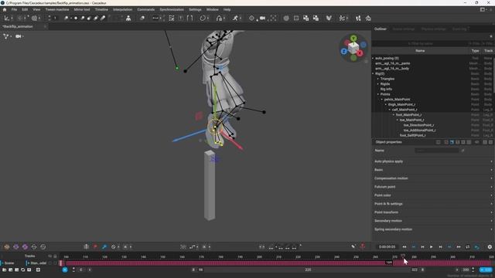Screen dimensions: 495x278
Task: Click the bracket interval icon in toolbar
Action: coord(189,19)
